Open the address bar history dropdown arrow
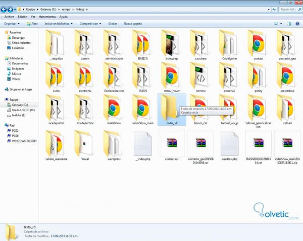 (x=269, y=9)
